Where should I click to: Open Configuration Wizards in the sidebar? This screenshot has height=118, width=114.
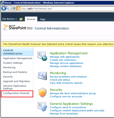click(x=16, y=93)
